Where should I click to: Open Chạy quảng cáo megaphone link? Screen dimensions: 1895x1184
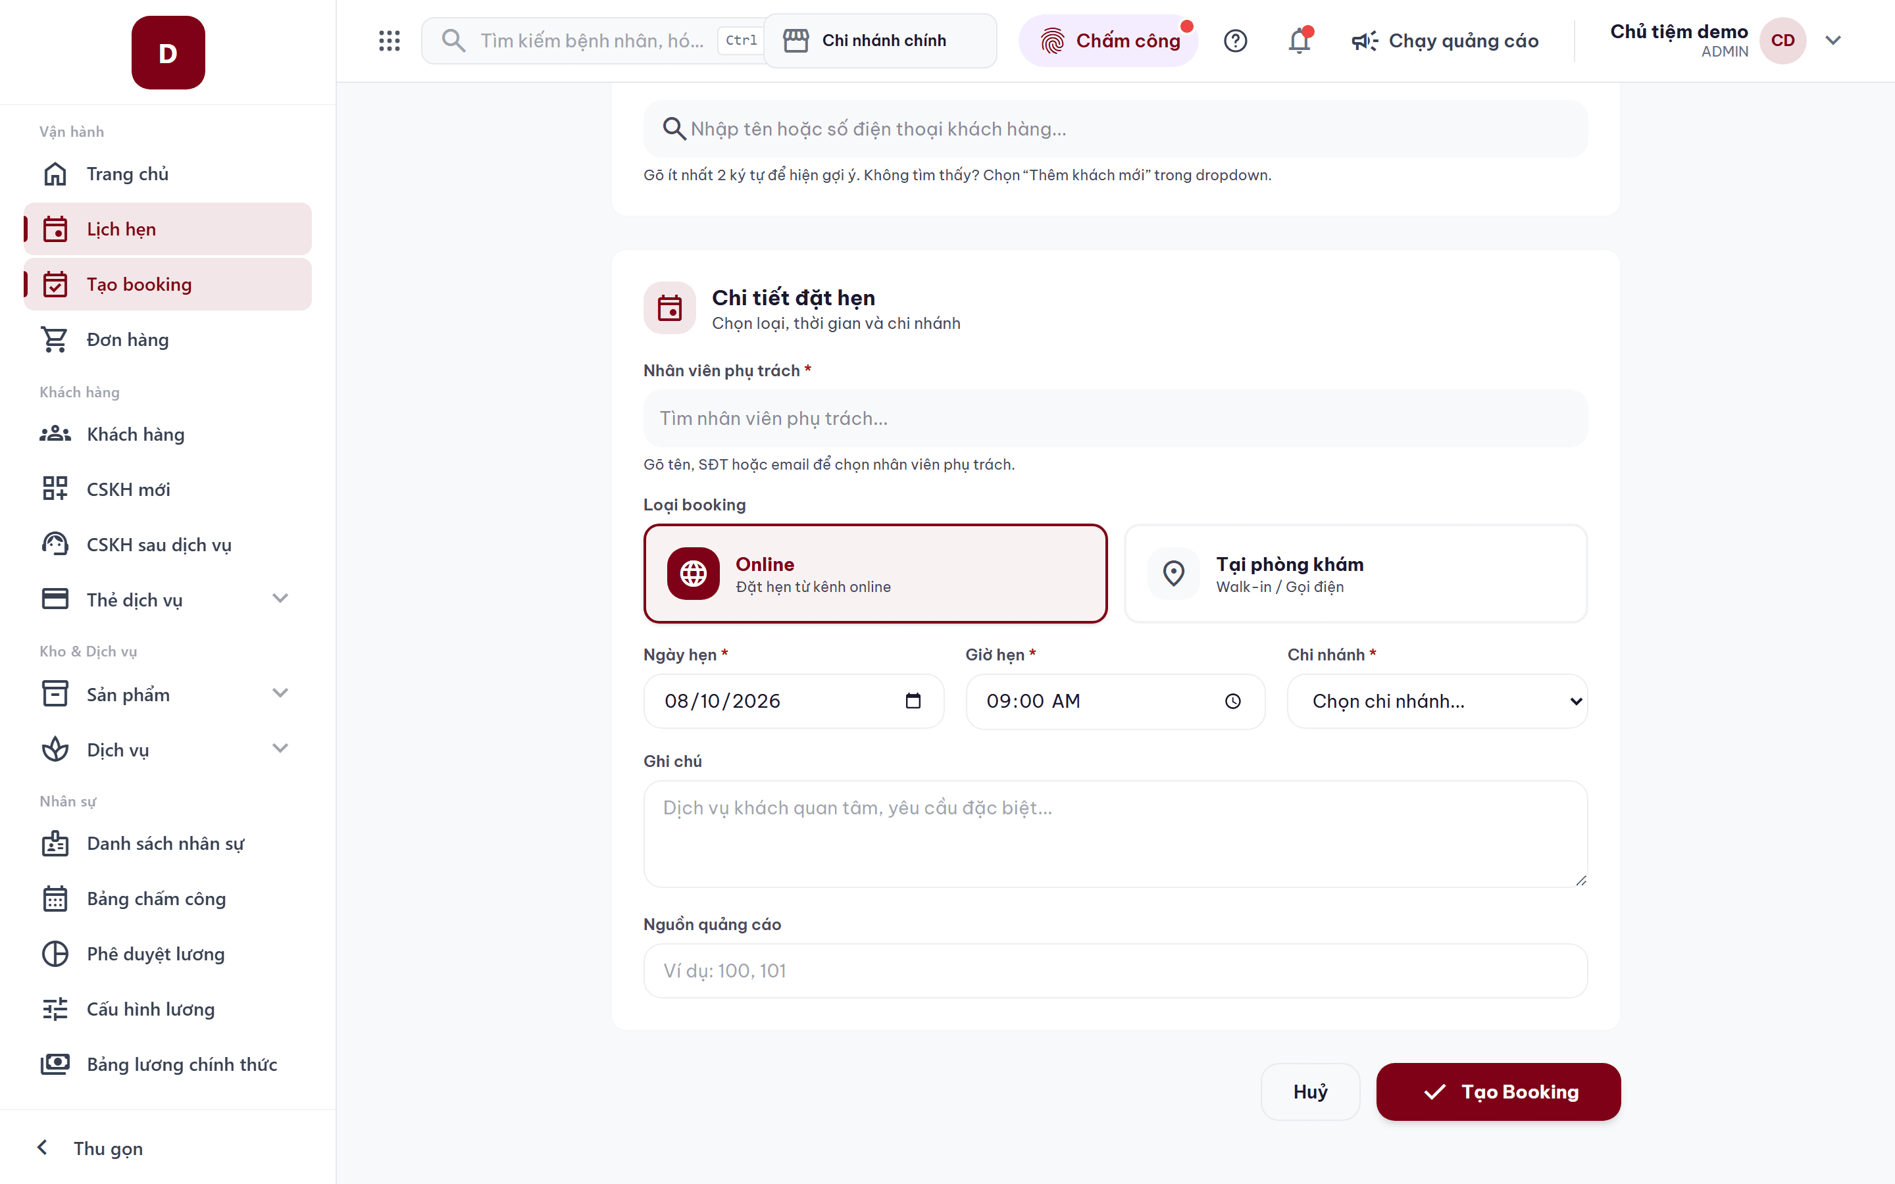point(1445,41)
